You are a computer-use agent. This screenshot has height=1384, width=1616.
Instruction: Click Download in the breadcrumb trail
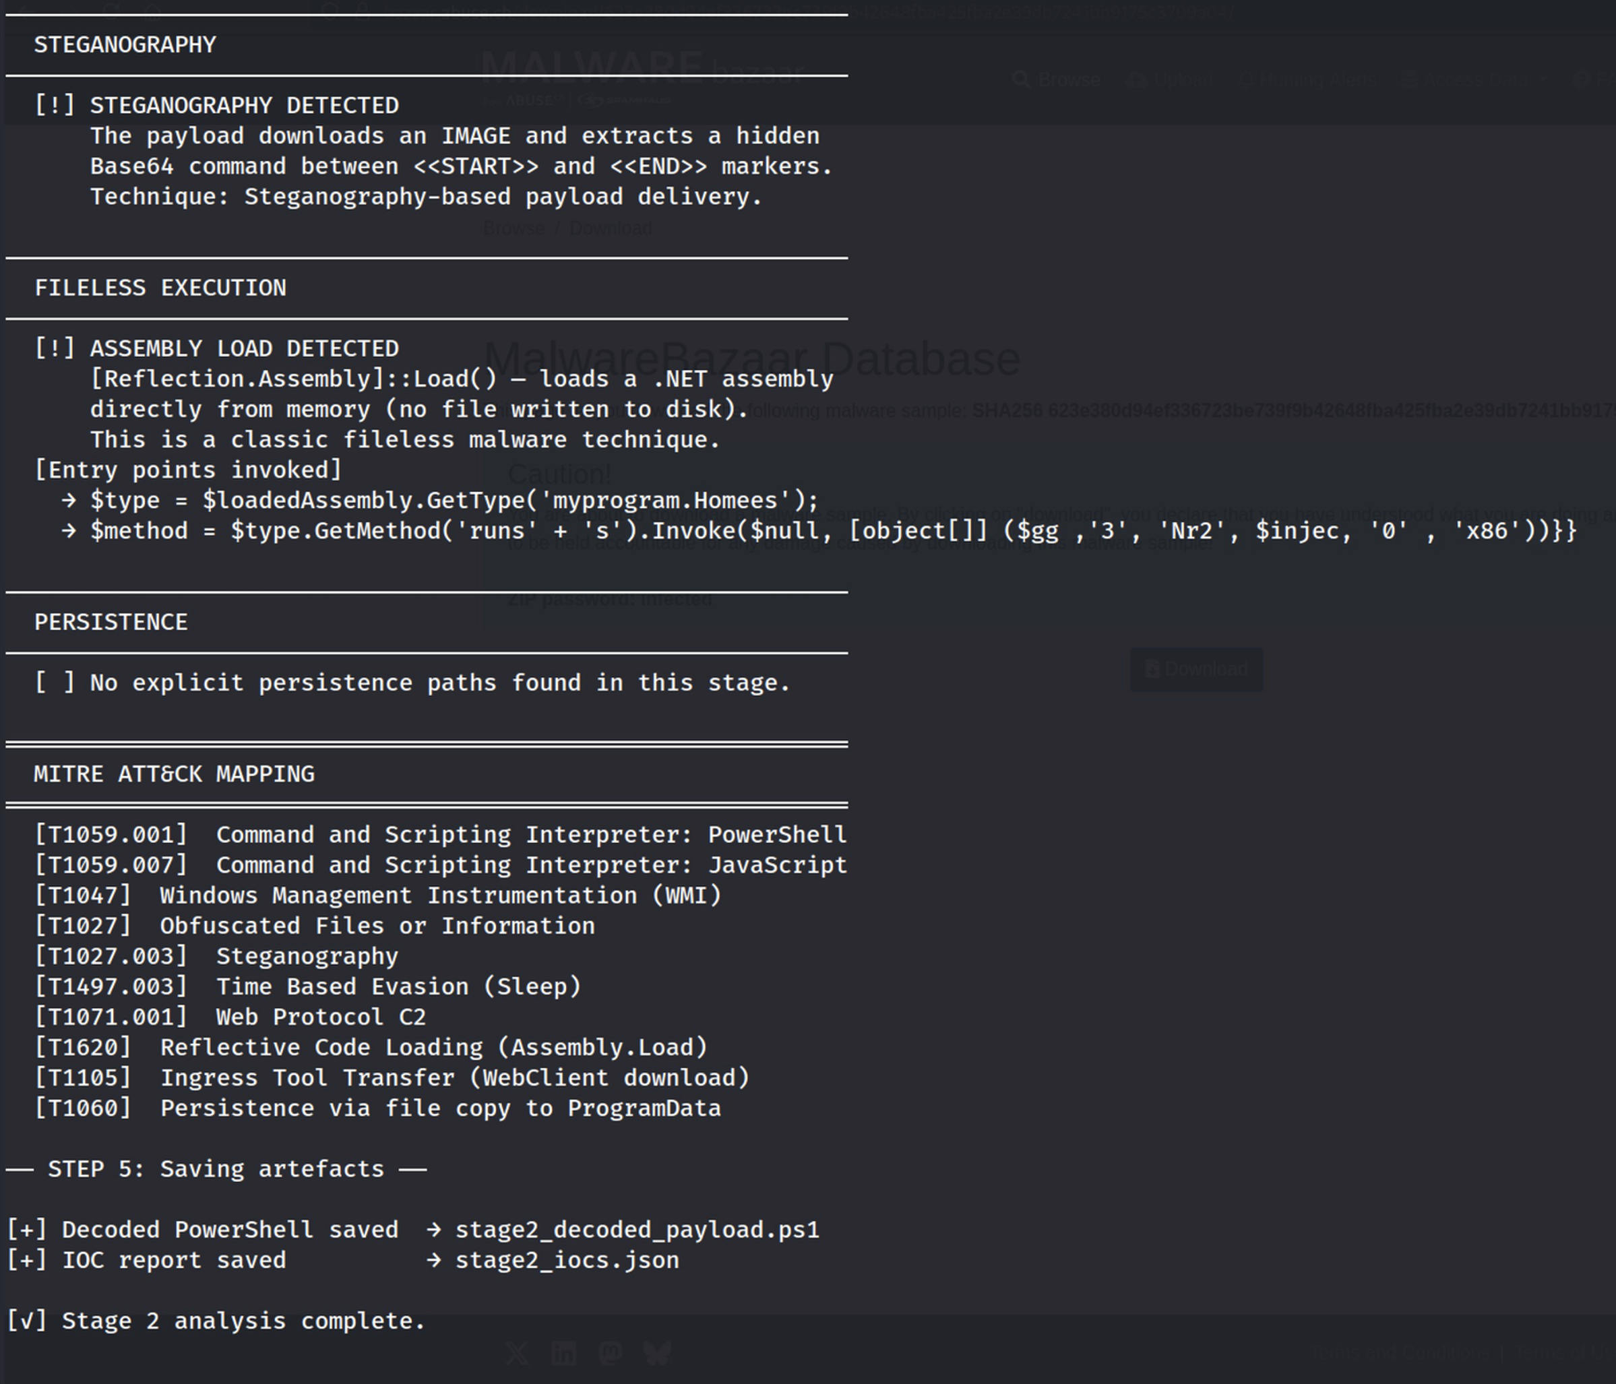click(611, 228)
